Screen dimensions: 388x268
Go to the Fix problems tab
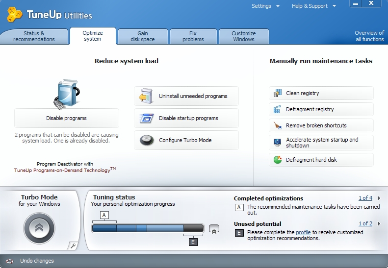[193, 36]
